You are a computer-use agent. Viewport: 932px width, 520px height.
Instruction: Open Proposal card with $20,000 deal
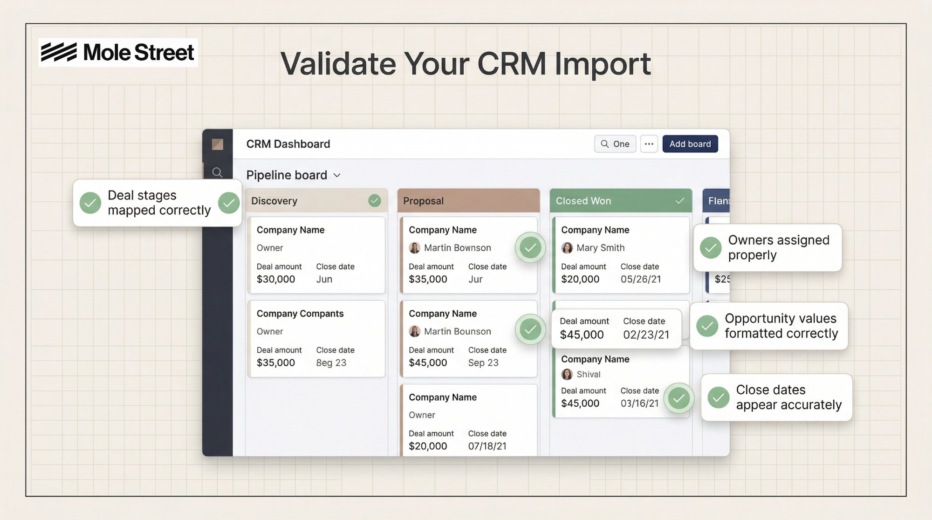pos(468,419)
